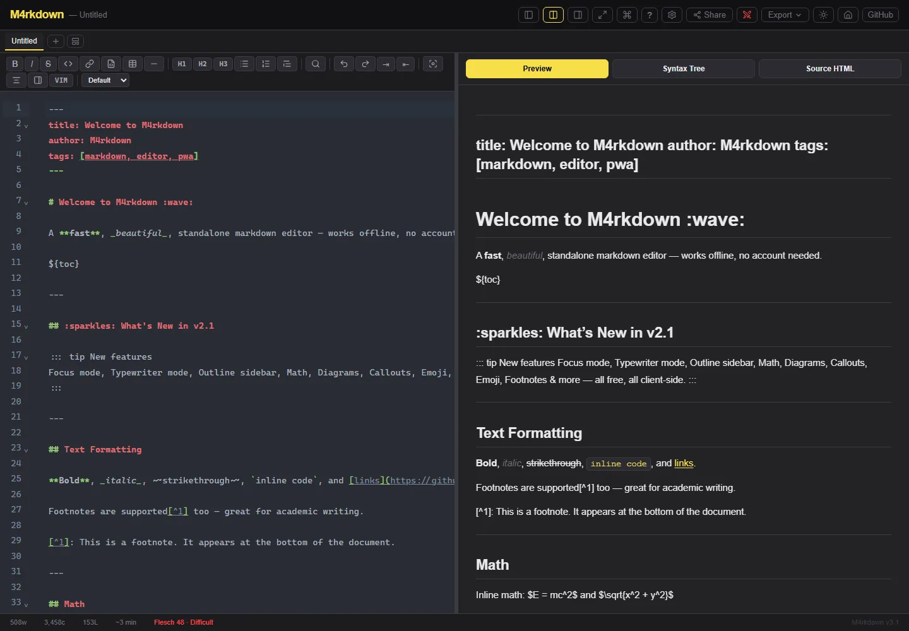The image size is (909, 631).
Task: Redo the last undone edit
Action: click(x=365, y=64)
